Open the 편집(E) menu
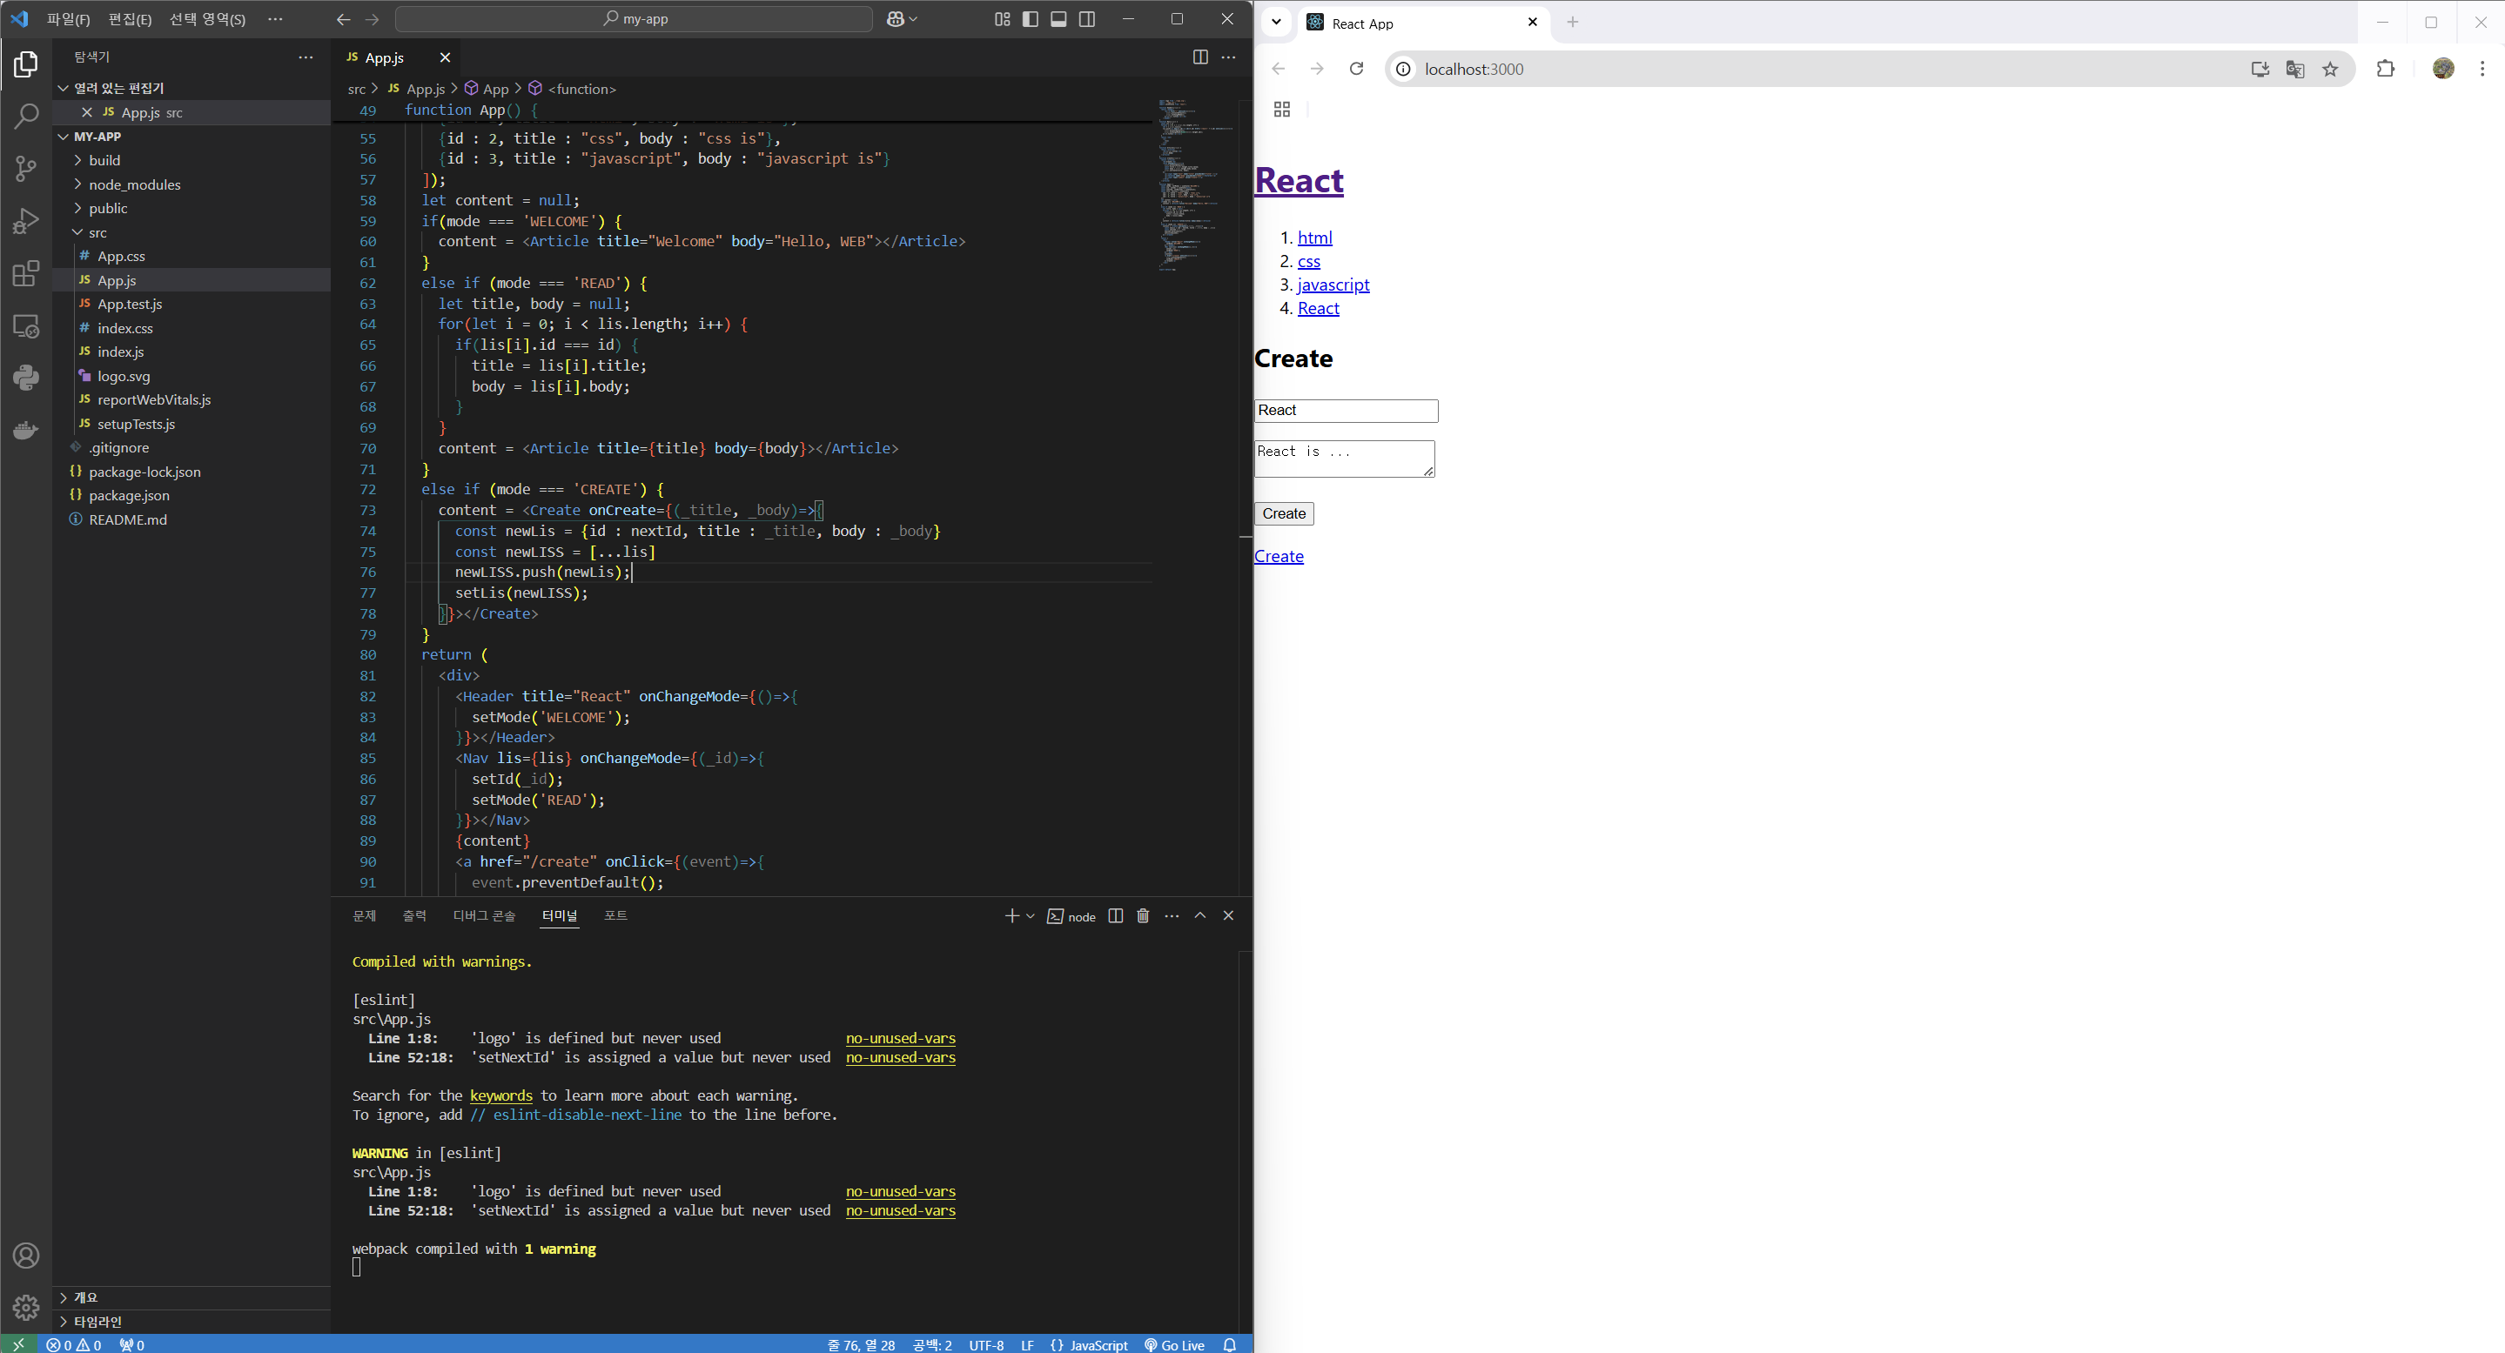The image size is (2505, 1353). pyautogui.click(x=130, y=19)
